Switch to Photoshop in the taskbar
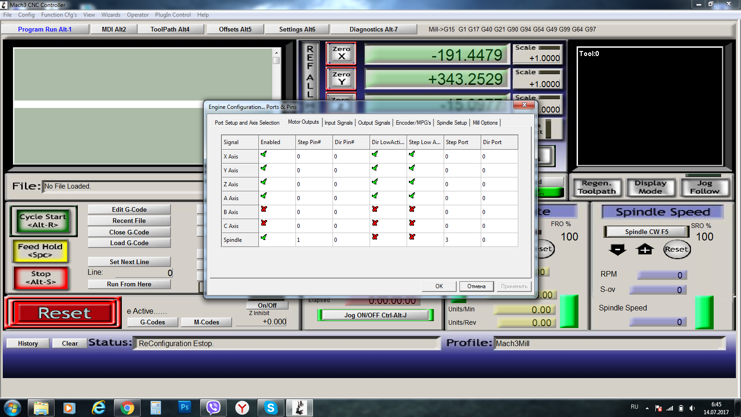 [x=184, y=408]
